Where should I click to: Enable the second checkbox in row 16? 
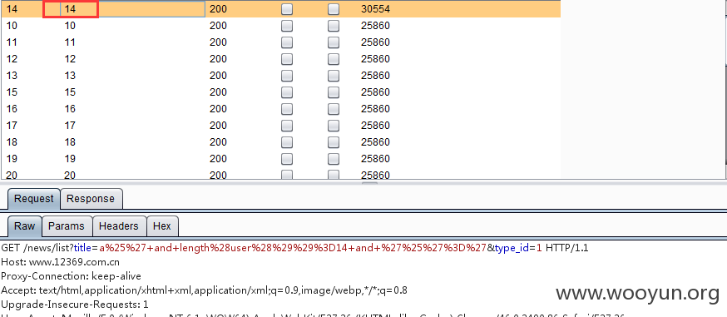pyautogui.click(x=334, y=109)
